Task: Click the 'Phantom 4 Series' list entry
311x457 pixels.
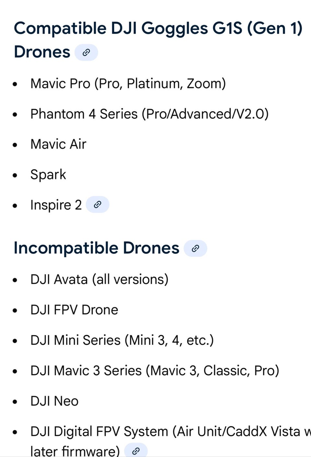Action: coord(149,114)
